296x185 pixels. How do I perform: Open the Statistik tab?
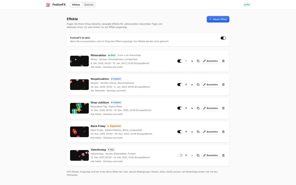[x=89, y=5]
